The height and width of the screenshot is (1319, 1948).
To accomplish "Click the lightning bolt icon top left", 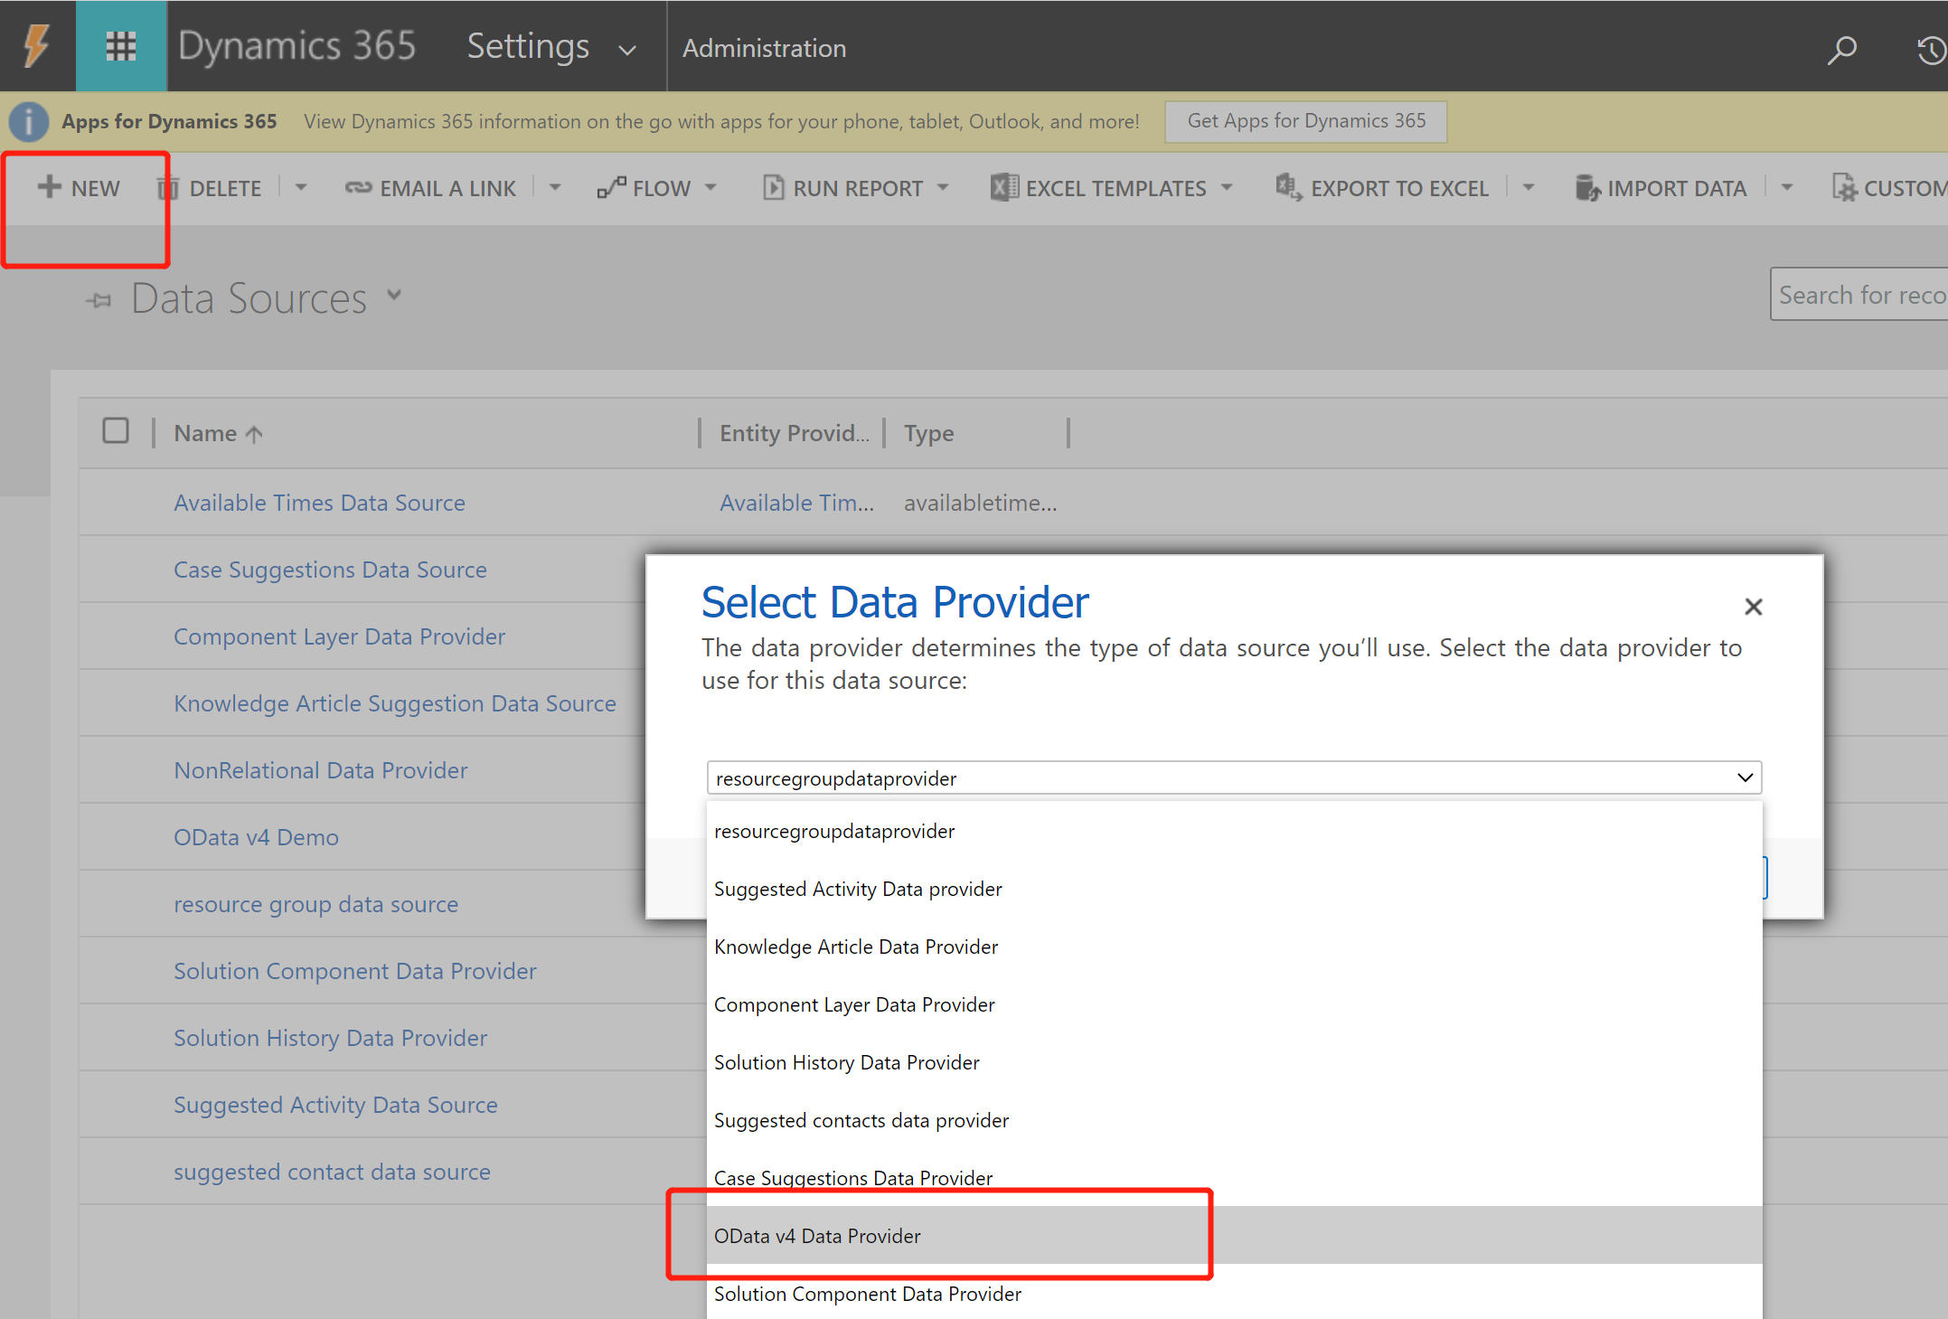I will click(x=36, y=46).
